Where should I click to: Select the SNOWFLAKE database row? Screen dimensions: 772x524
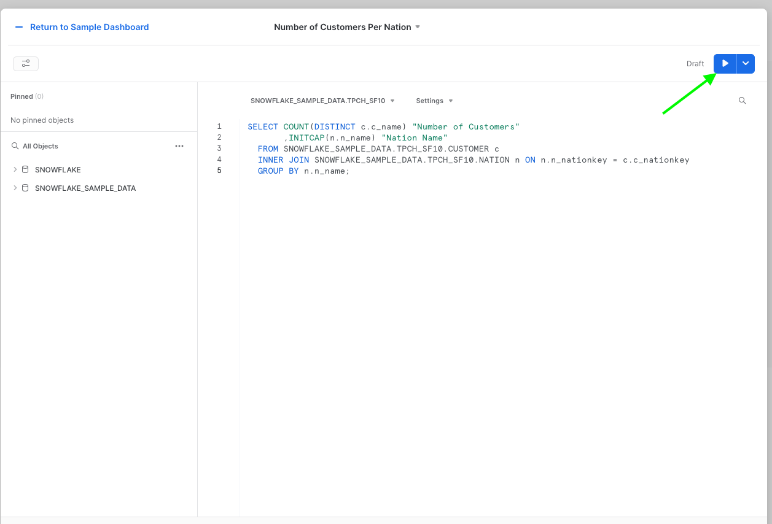98,169
